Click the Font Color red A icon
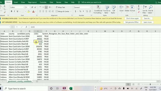The image size is (161, 91). (33, 11)
